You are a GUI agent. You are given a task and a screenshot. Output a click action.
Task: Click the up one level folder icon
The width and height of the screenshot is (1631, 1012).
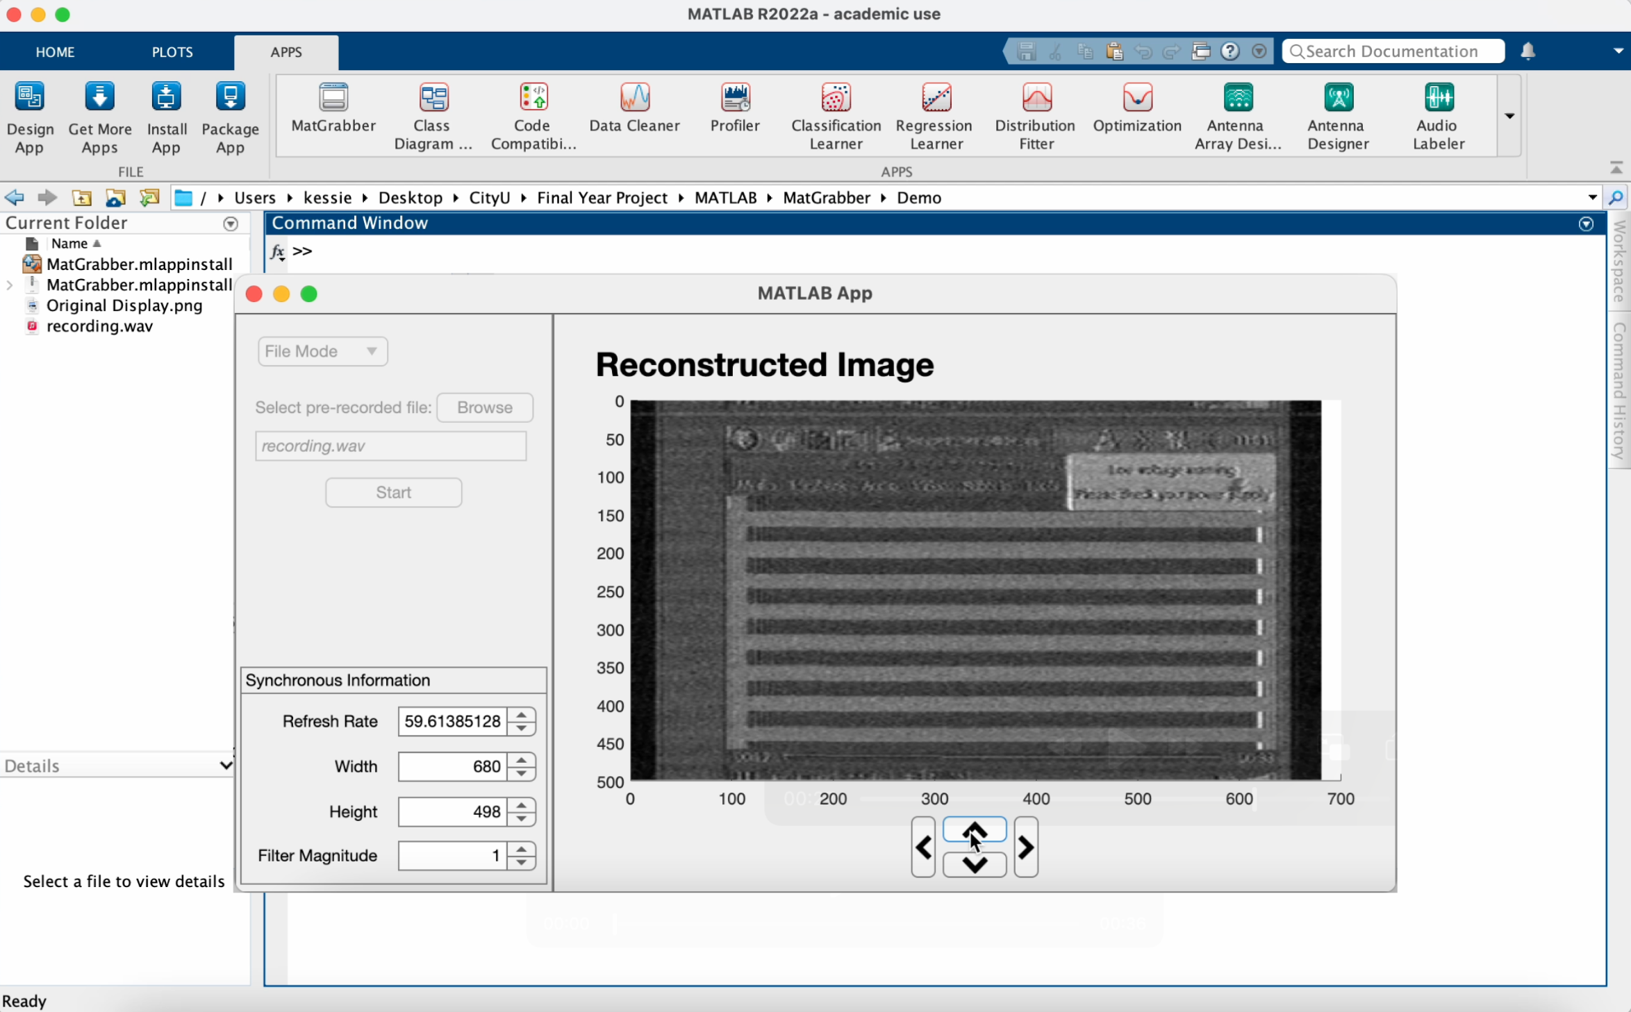[82, 198]
